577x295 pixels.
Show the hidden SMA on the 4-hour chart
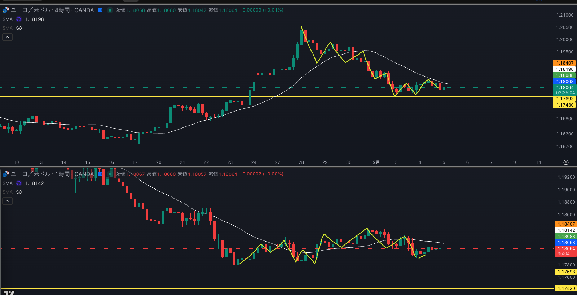pyautogui.click(x=19, y=28)
